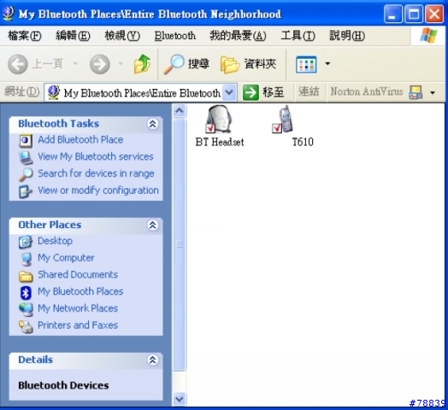Click the Add Bluetooth Place icon
448x410 pixels.
click(26, 140)
